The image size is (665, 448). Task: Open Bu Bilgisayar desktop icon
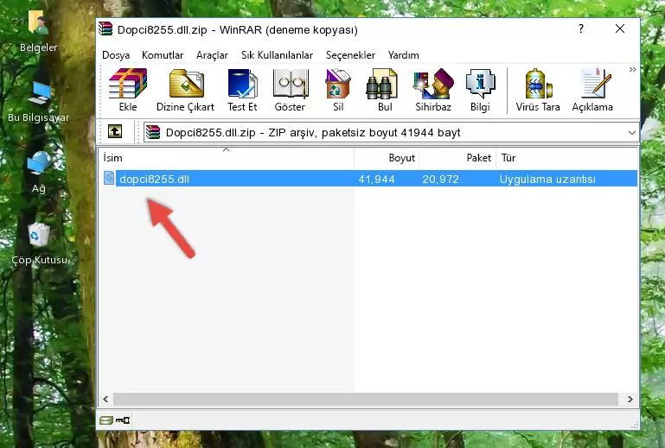(x=38, y=103)
